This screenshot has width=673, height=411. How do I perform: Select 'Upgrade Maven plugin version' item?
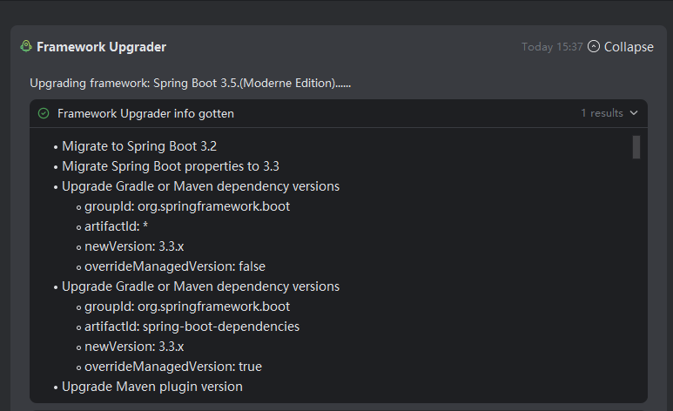click(x=151, y=387)
